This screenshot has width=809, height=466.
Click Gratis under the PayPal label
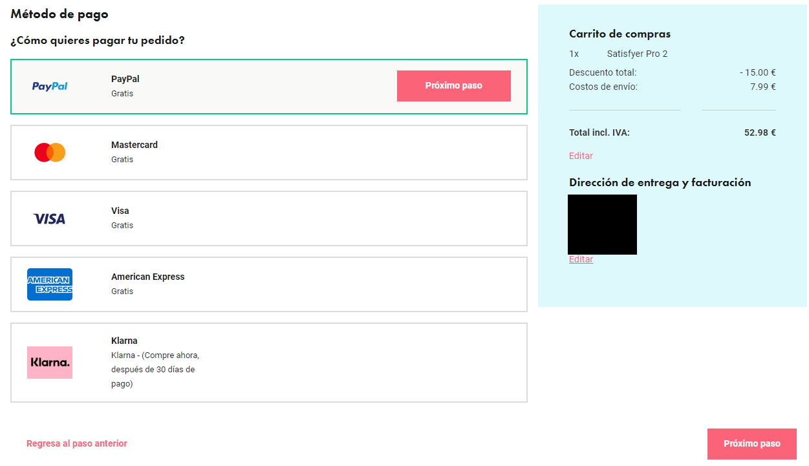[x=122, y=94]
